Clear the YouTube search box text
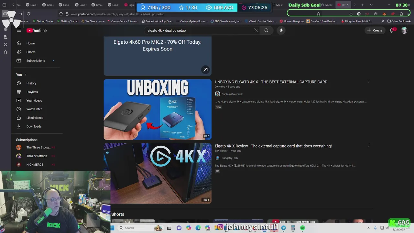This screenshot has width=414, height=233. (x=256, y=30)
